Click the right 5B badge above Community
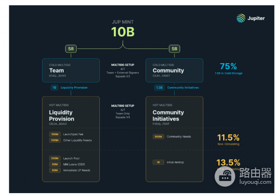The width and height of the screenshot is (280, 195). click(x=174, y=48)
